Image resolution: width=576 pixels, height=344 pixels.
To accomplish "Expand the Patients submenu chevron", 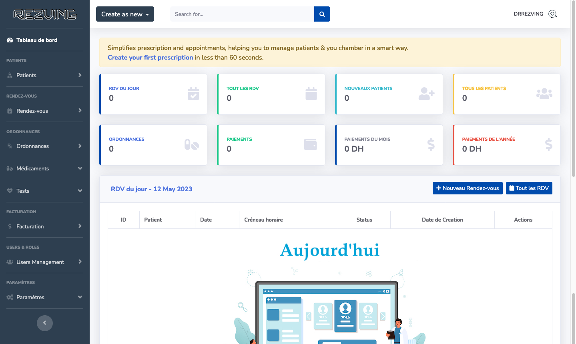I will point(80,75).
